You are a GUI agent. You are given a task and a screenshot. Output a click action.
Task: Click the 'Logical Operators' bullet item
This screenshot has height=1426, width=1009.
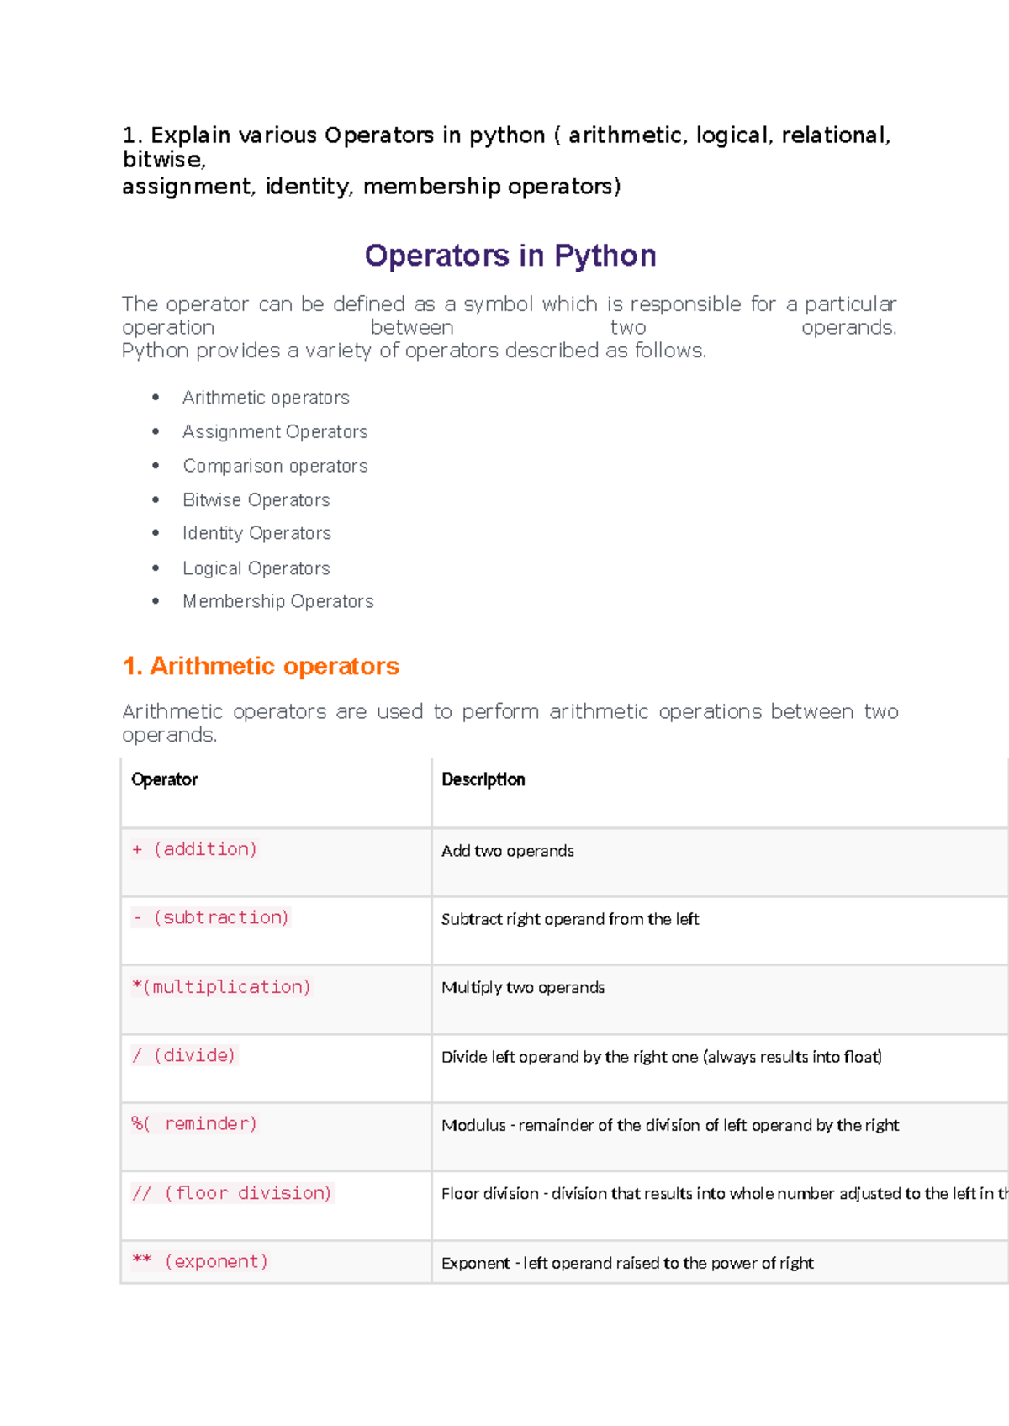[256, 568]
